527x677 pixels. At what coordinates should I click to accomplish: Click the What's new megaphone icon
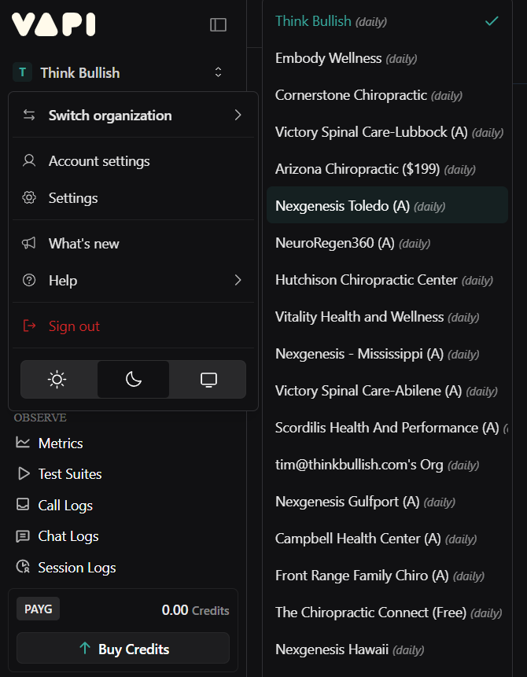(29, 243)
